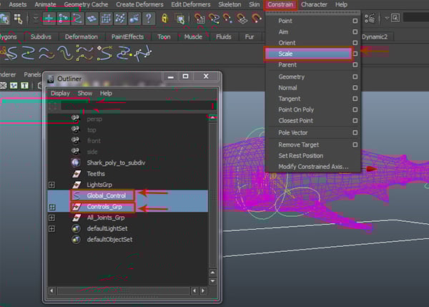Screen dimensions: 429x307
Task: Open the Character menu
Action: (x=314, y=5)
